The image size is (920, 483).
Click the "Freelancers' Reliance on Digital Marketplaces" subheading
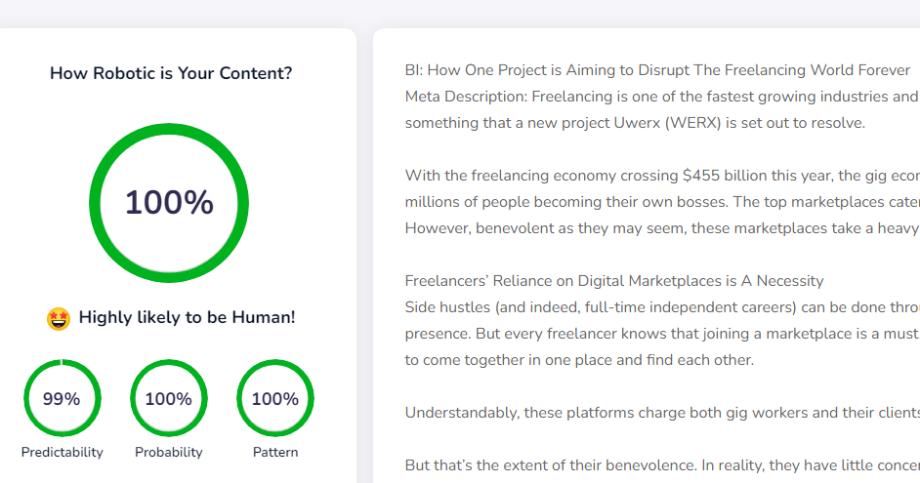(614, 281)
